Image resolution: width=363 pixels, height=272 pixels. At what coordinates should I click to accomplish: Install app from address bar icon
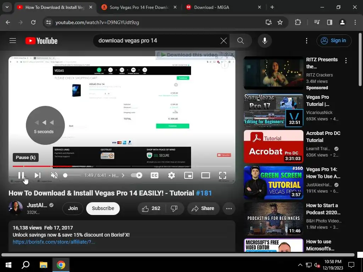coord(269,22)
